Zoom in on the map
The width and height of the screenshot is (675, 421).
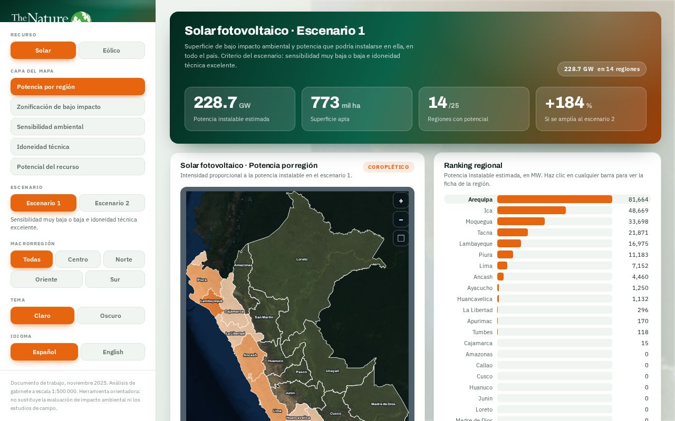(x=401, y=201)
